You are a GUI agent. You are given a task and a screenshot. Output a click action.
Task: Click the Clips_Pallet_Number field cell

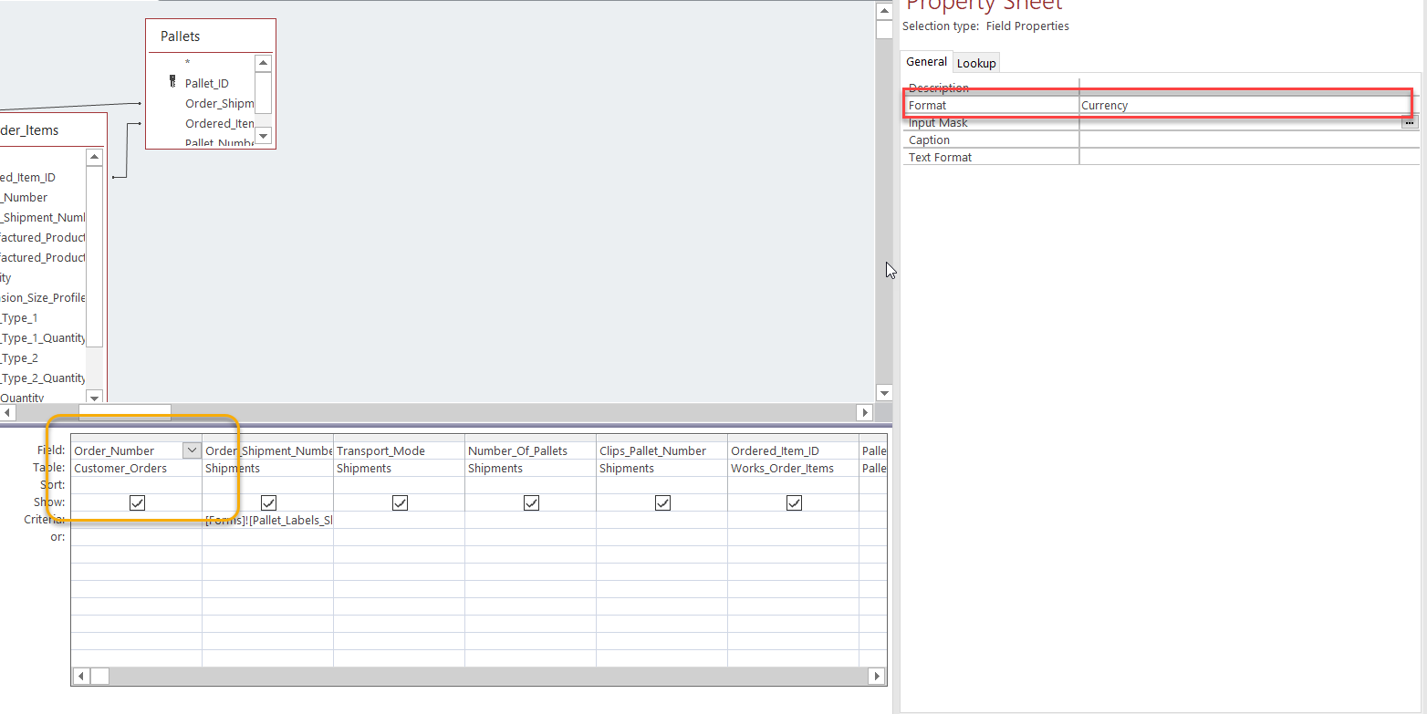pyautogui.click(x=662, y=450)
